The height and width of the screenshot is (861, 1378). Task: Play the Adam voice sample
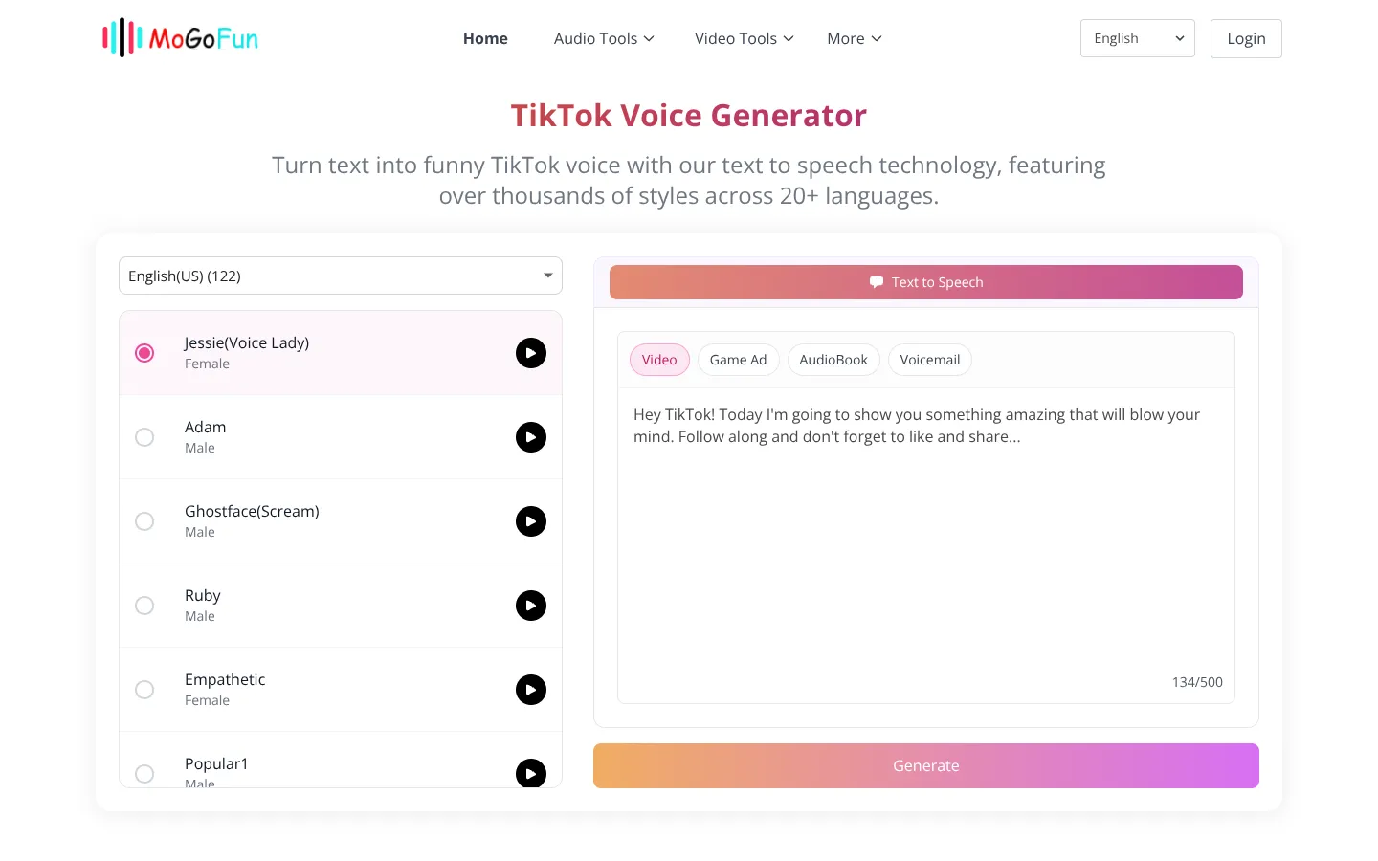(531, 437)
